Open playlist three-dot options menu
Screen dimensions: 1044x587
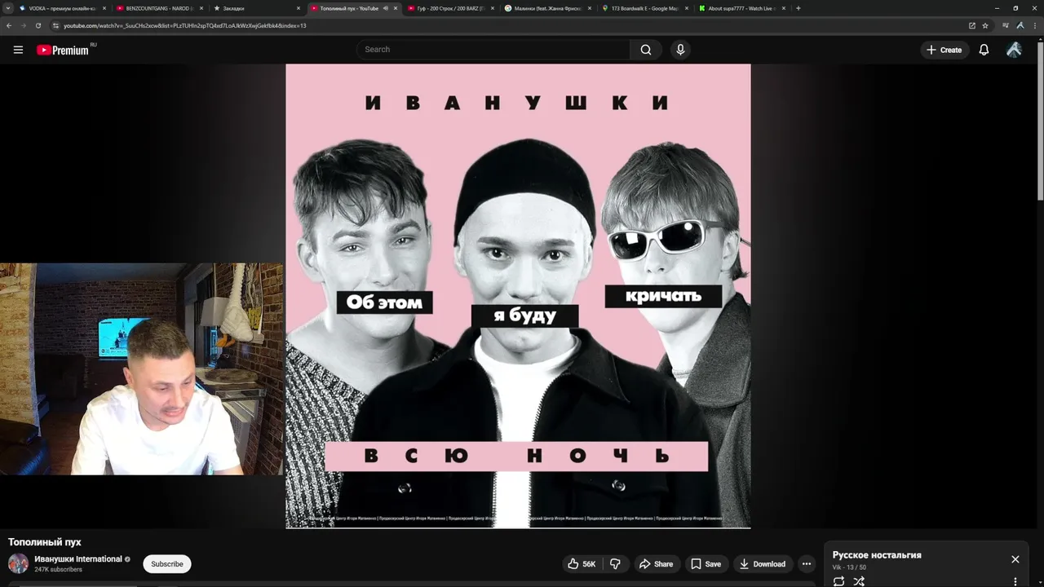pyautogui.click(x=1015, y=581)
